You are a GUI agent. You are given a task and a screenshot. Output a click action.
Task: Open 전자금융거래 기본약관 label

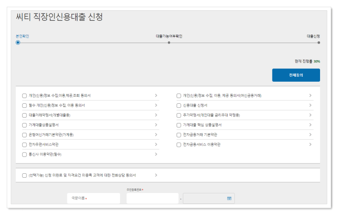coord(200,135)
